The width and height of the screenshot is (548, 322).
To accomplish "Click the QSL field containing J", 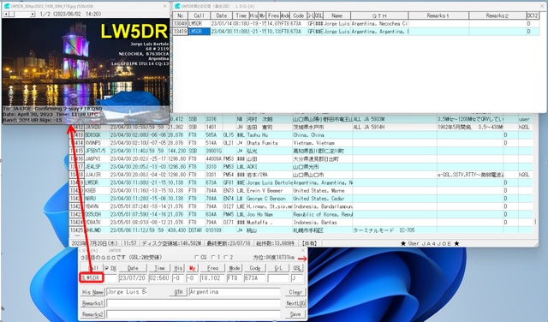I will point(297,278).
